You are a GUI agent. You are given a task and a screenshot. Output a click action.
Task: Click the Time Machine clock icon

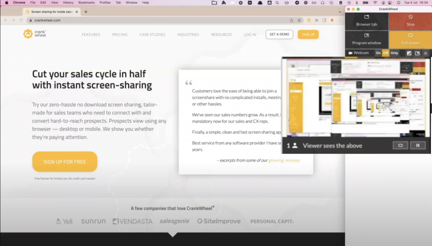[x=331, y=2]
